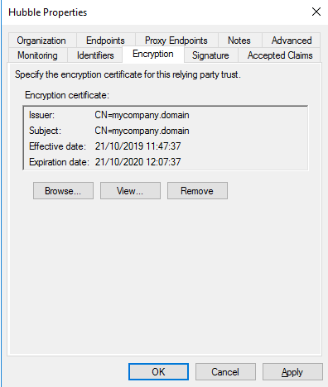328x387 pixels.
Task: Click the 'Encryption certificate:' label
Action: pos(67,95)
